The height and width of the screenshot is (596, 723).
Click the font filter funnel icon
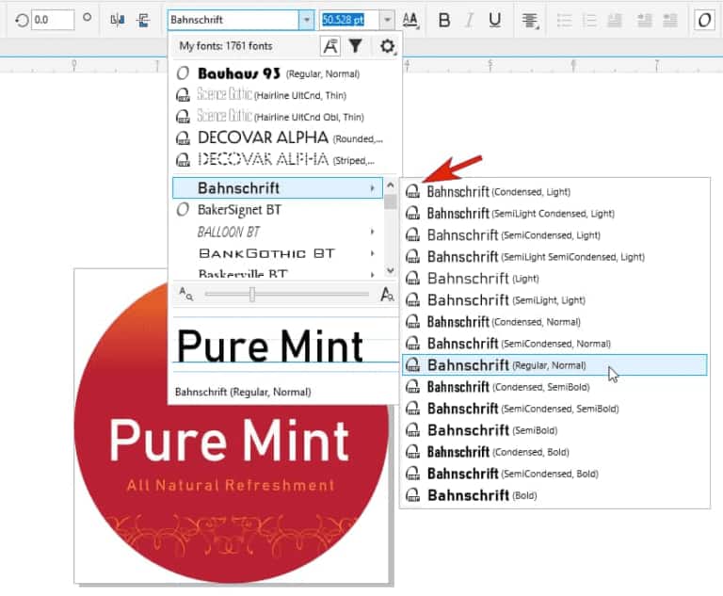click(355, 45)
